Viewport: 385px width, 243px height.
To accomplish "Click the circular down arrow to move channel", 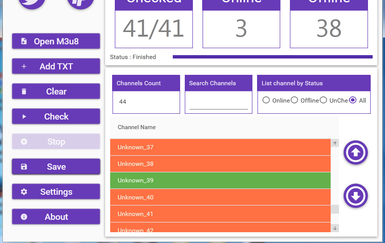I will (x=355, y=196).
